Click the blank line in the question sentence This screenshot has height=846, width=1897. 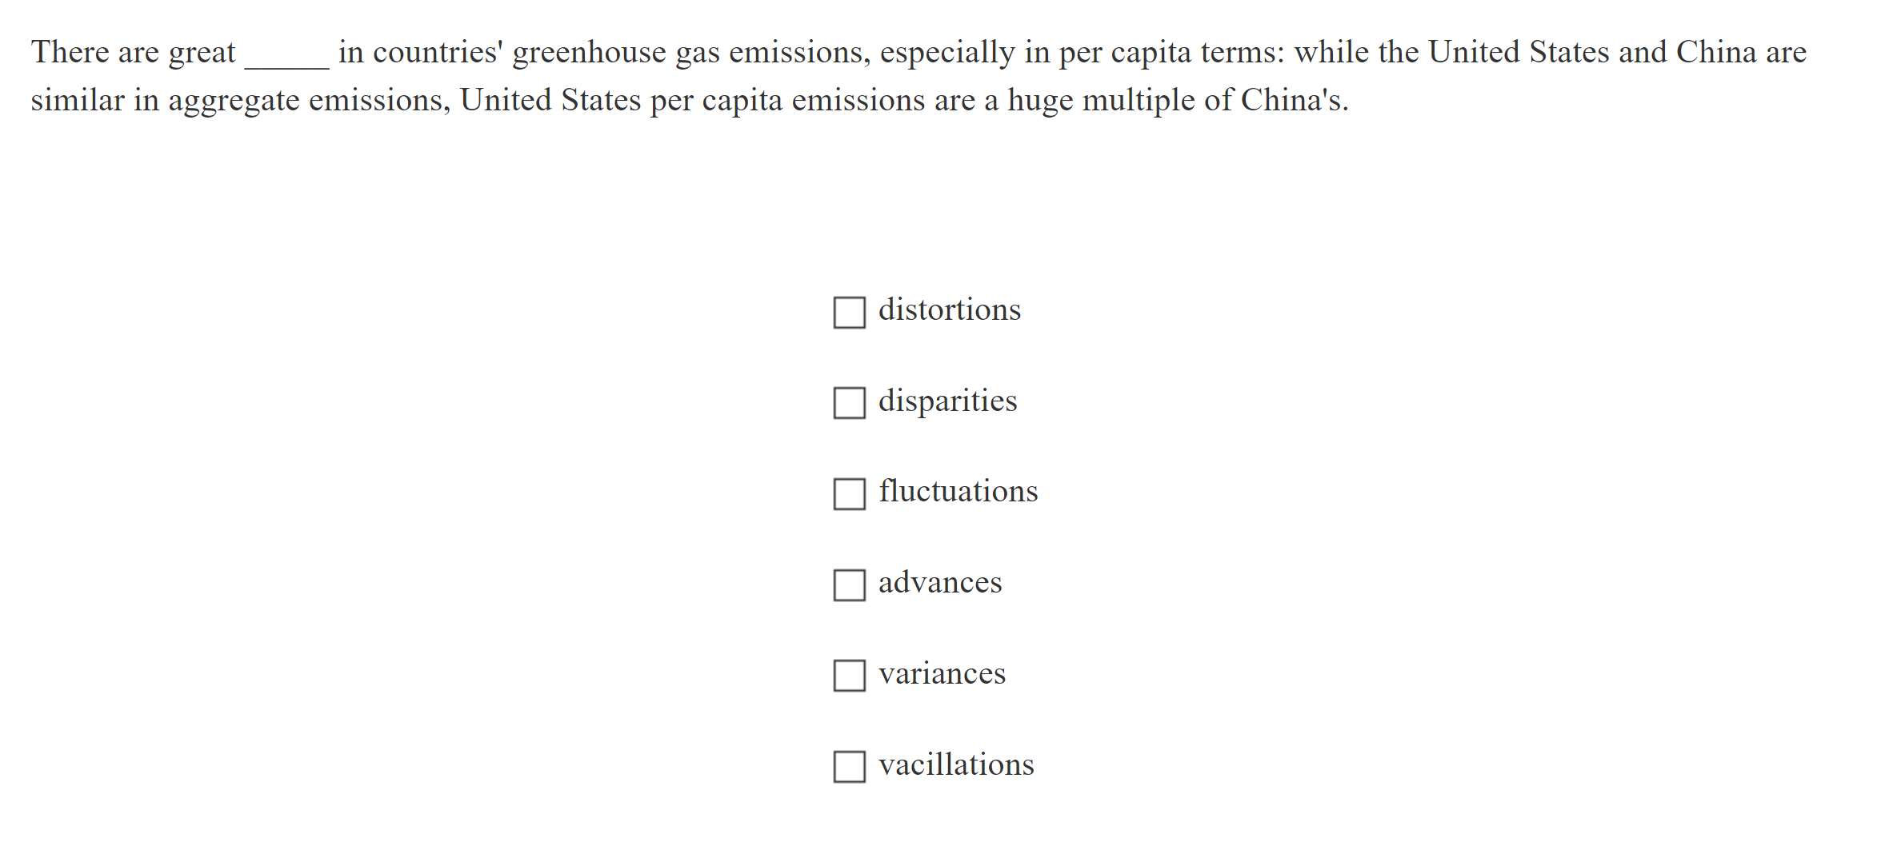285,56
